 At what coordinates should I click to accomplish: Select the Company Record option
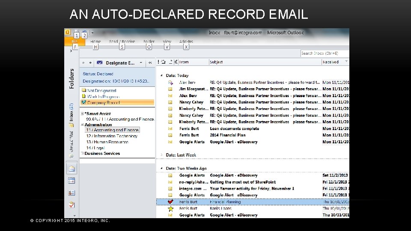point(117,102)
